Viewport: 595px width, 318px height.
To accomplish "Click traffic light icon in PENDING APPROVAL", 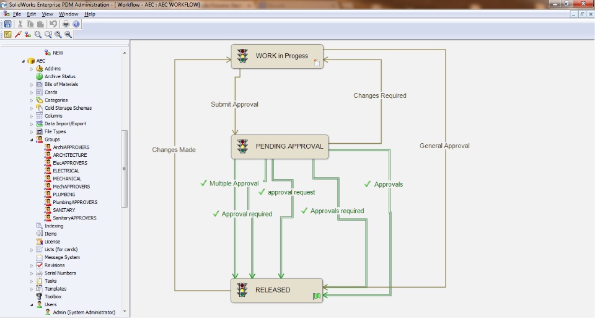I will tap(242, 146).
